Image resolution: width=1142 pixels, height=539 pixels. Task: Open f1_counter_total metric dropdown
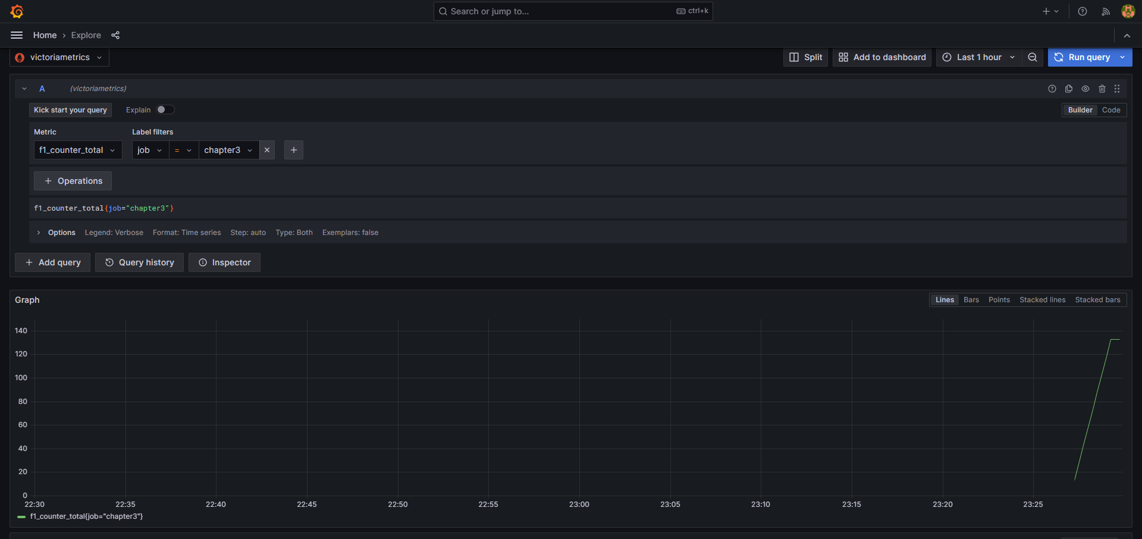(x=78, y=150)
